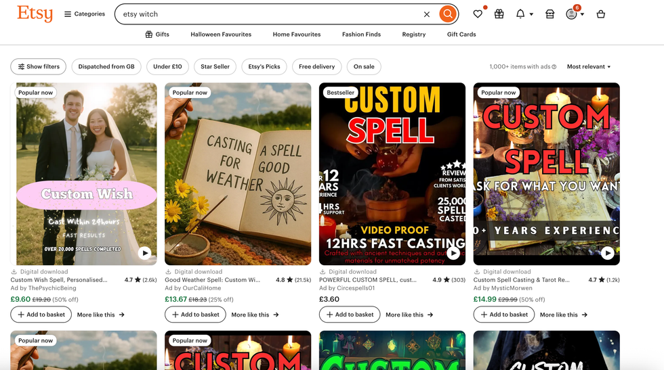Open the shop manager storefront icon
The width and height of the screenshot is (664, 370).
[x=550, y=14]
